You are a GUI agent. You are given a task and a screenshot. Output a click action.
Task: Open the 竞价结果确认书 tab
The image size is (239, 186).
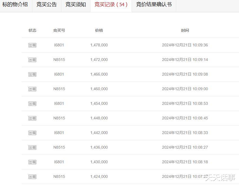[154, 4]
